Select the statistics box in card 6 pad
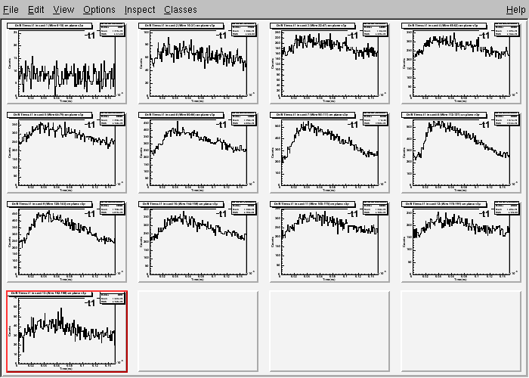Screen dimensions: 529x378 [244, 119]
